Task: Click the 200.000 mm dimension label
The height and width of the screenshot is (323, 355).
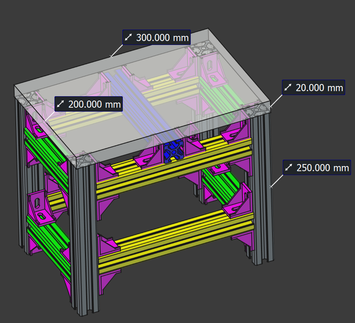Action: [x=88, y=104]
